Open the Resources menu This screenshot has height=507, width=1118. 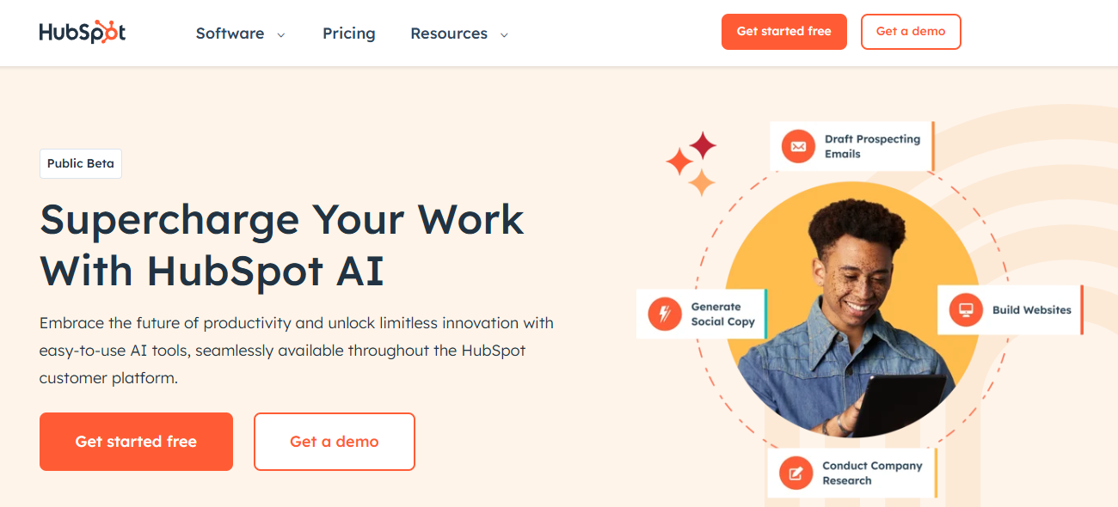(448, 34)
